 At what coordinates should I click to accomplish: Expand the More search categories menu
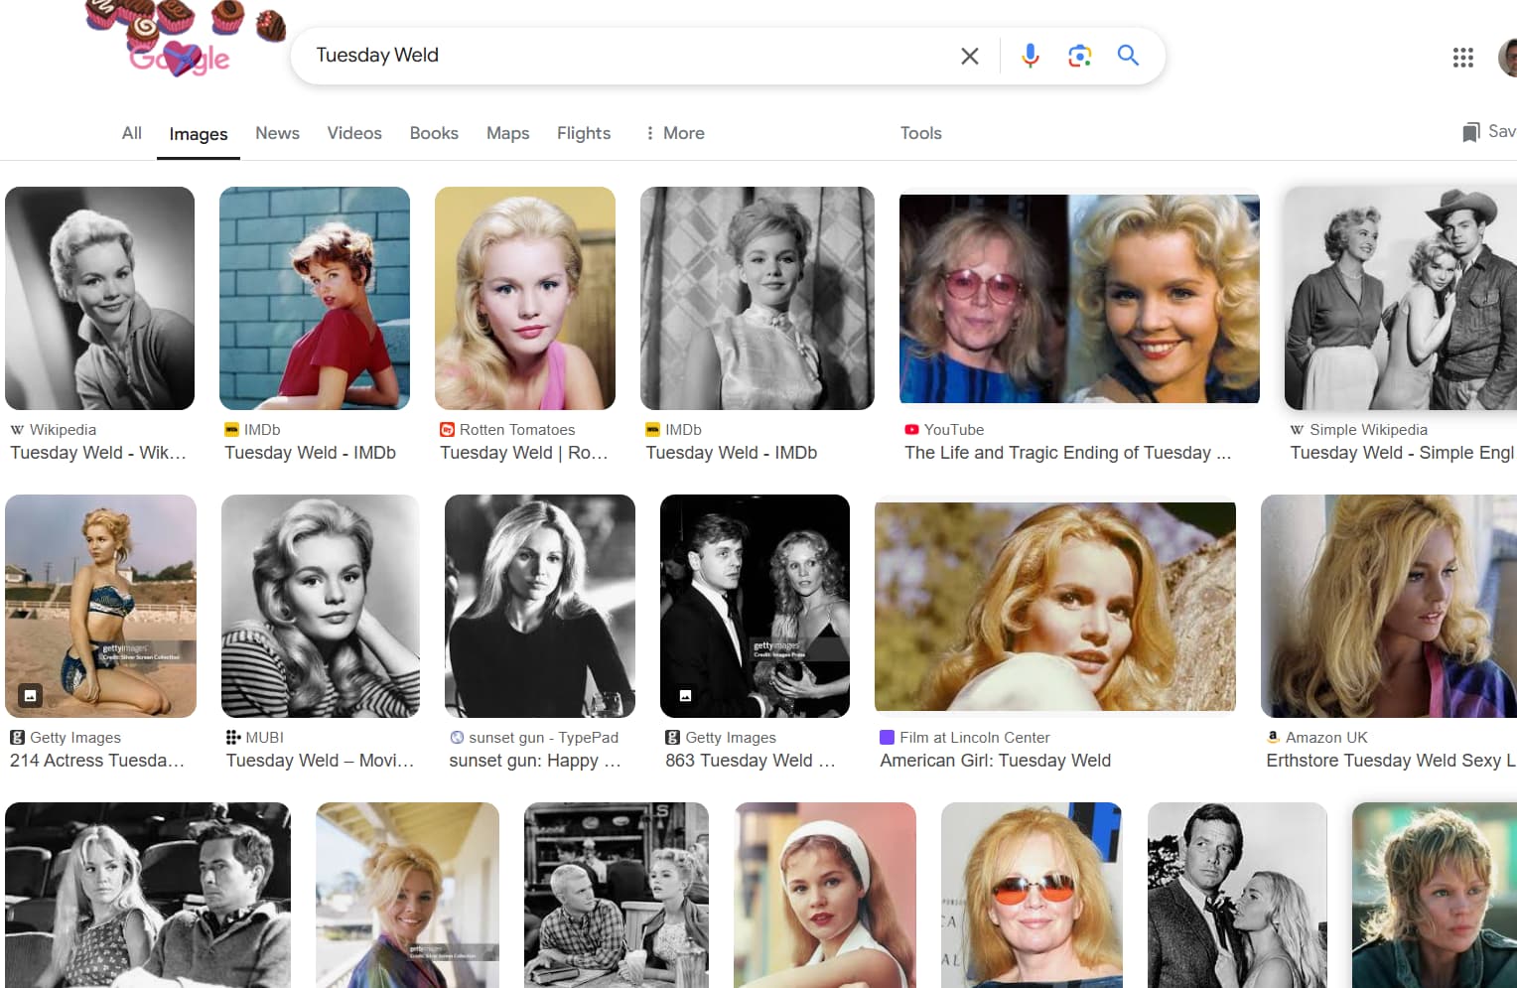(674, 133)
